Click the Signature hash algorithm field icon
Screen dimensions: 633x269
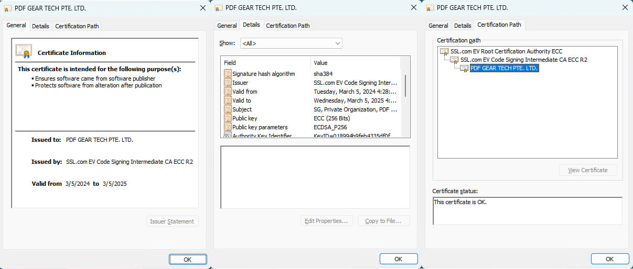point(228,74)
